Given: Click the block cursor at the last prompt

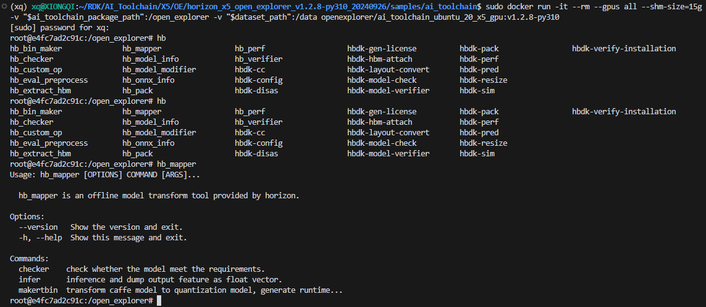Looking at the screenshot, I should pyautogui.click(x=159, y=301).
